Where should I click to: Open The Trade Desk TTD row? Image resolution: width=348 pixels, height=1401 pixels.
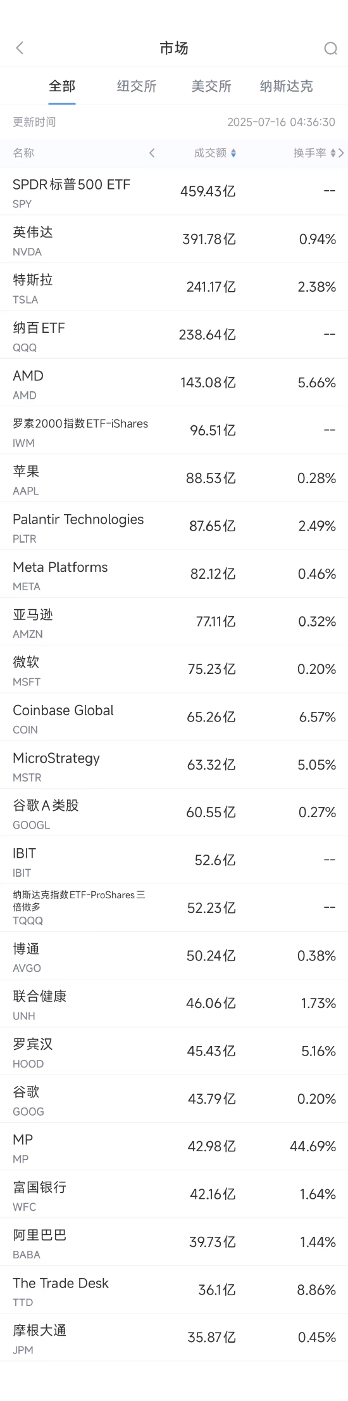point(174,1290)
